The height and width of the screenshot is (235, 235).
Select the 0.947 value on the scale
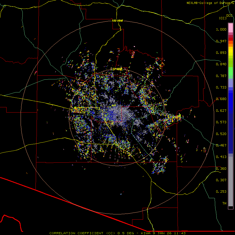coord(221,41)
